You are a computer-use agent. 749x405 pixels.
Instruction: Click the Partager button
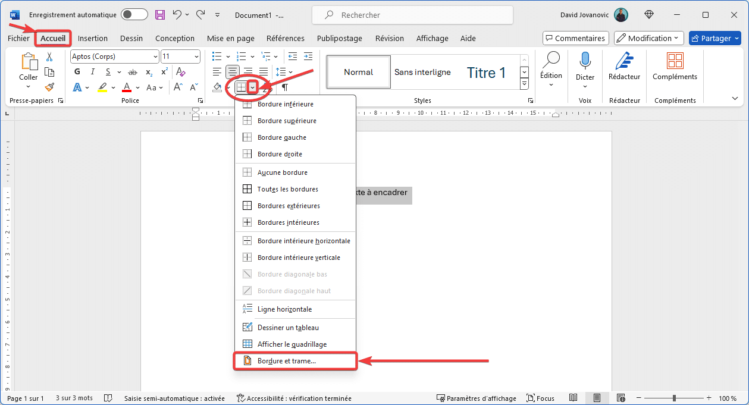714,37
